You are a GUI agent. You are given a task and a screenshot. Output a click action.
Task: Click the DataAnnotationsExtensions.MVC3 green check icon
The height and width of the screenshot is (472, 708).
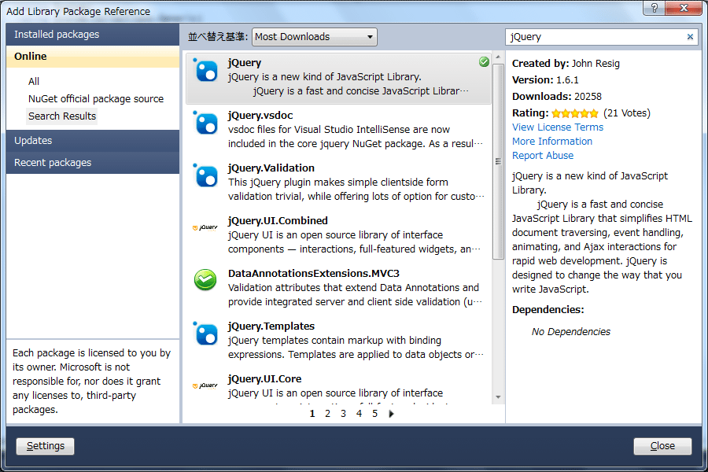coord(205,280)
